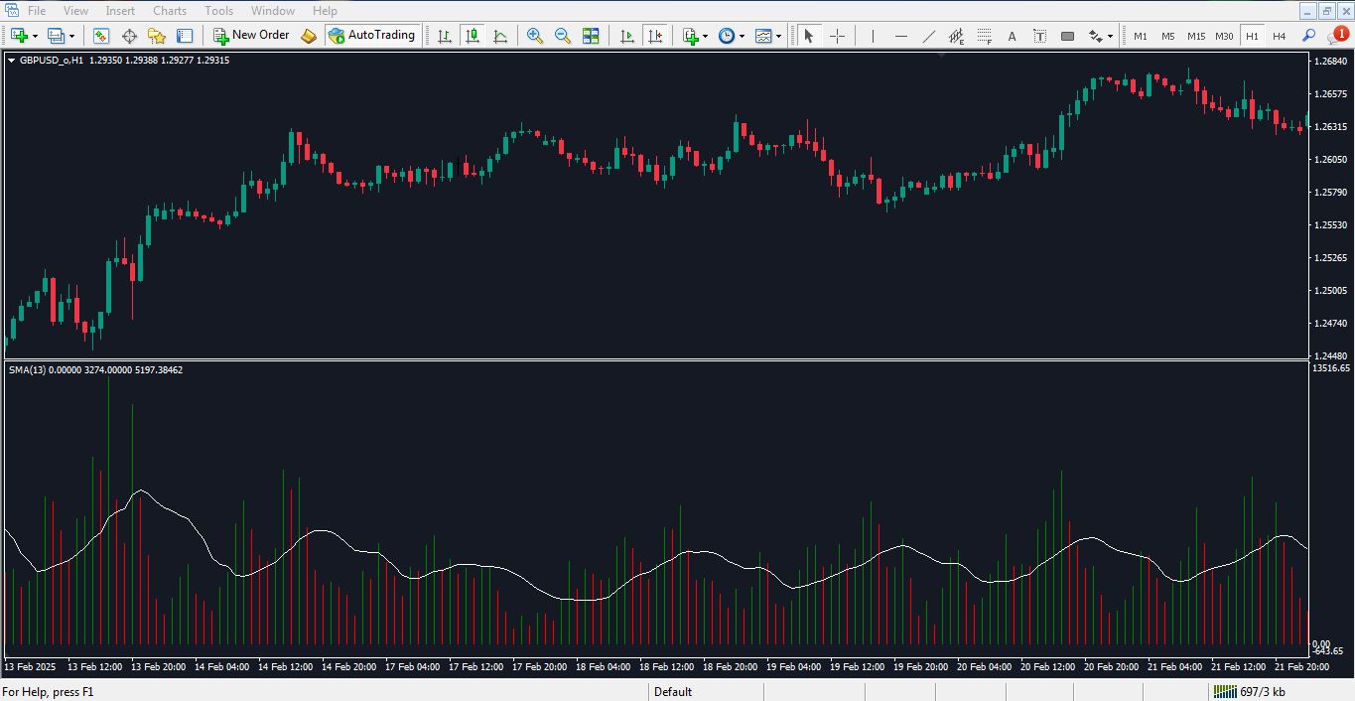Toggle AutoTrading on or off
The height and width of the screenshot is (701, 1355).
coord(372,36)
